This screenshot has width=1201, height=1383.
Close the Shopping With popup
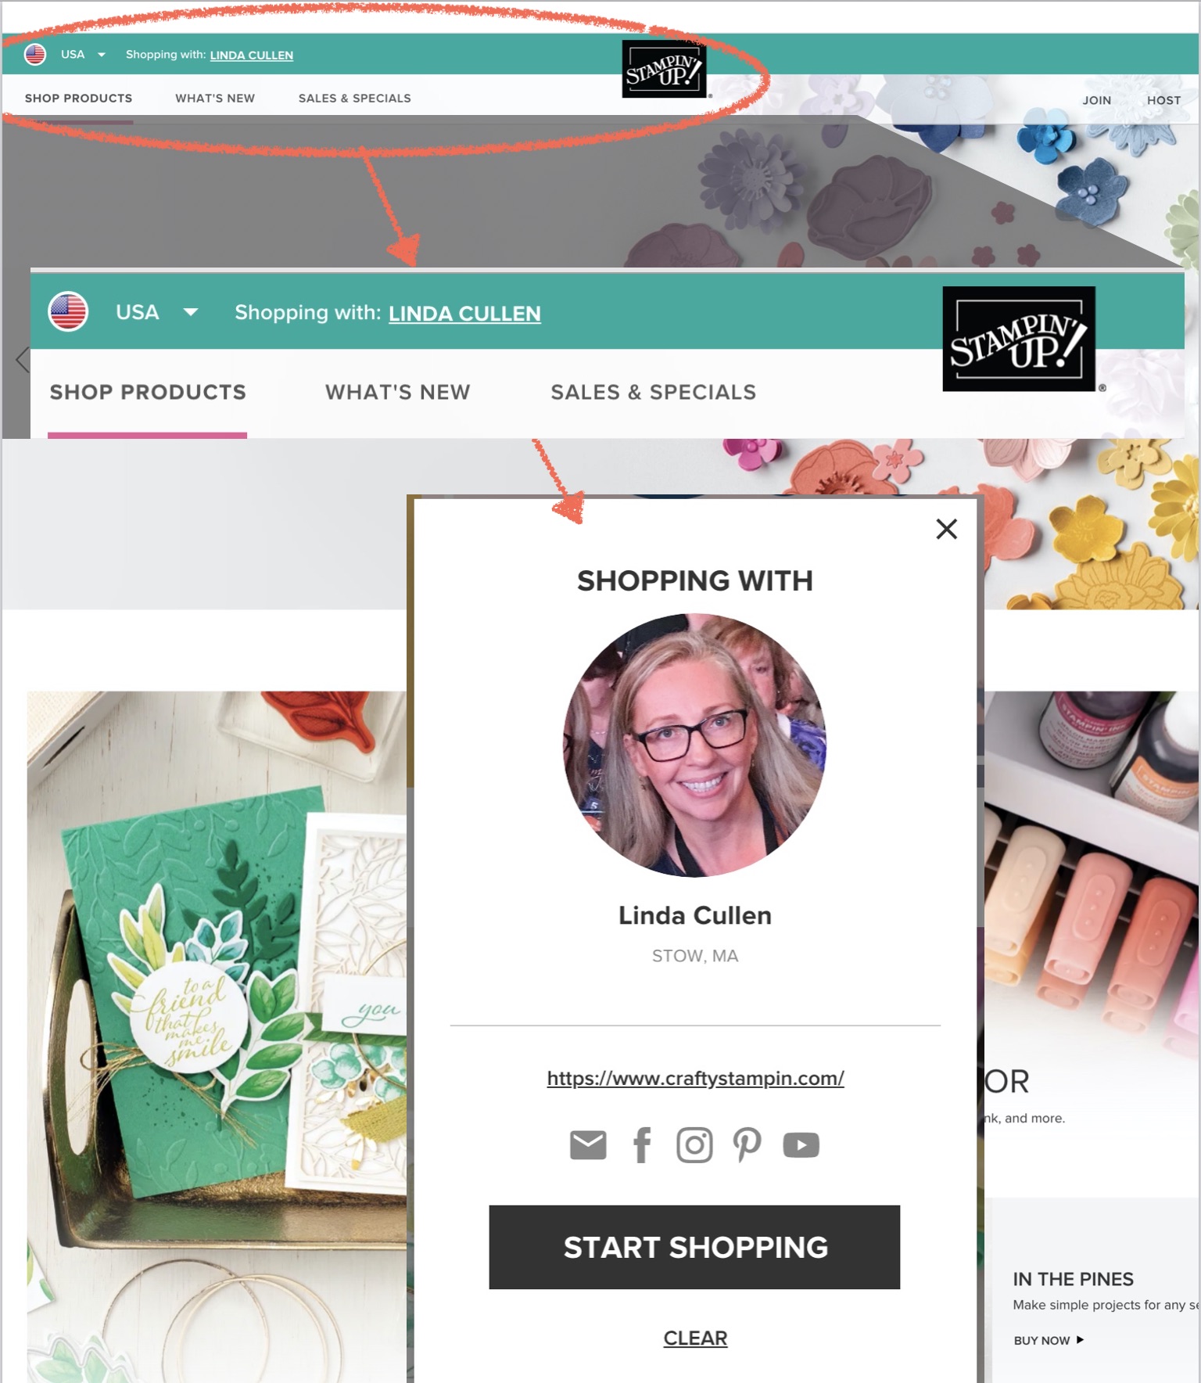coord(947,530)
